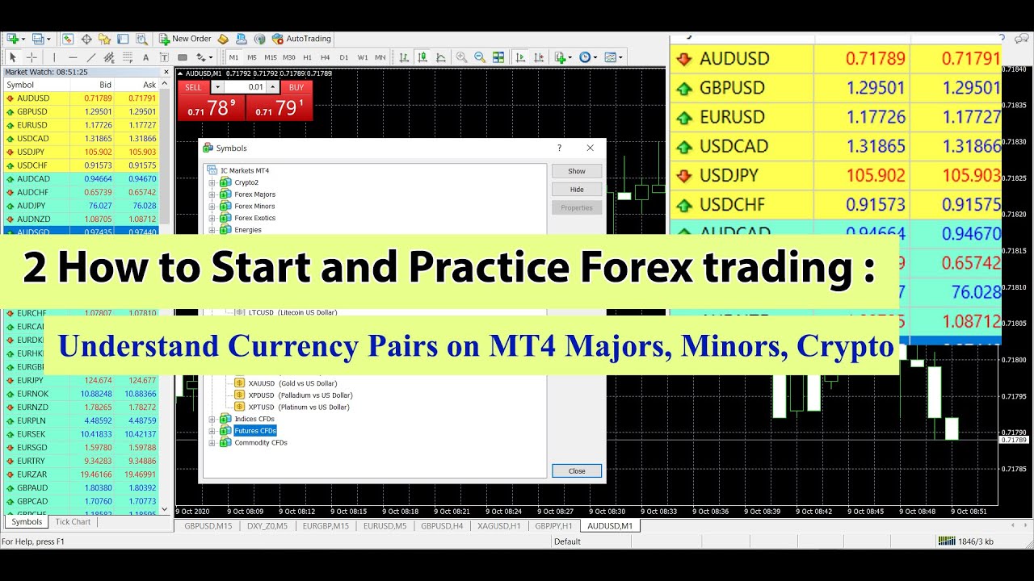Click the help question mark in Symbols dialog
Screen dimensions: 1034x581
[559, 148]
